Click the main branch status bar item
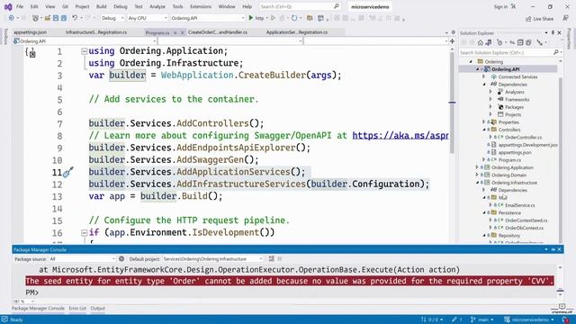Viewport: 576px width, 324px height. coord(482,320)
